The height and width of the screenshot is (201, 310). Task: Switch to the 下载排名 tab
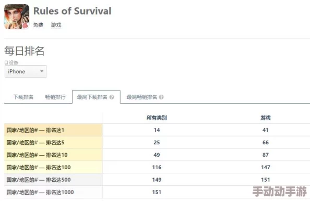pyautogui.click(x=23, y=97)
